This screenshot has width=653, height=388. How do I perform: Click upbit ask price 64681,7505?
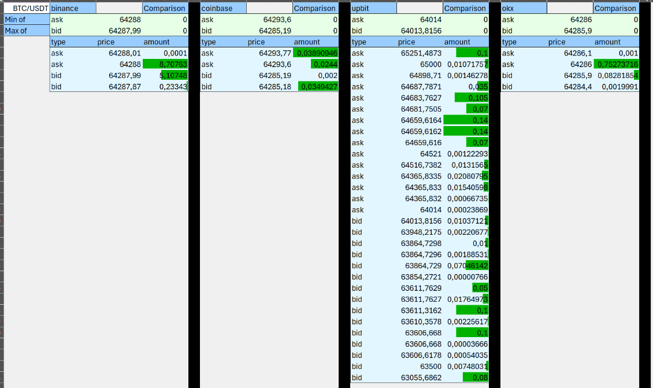click(420, 109)
